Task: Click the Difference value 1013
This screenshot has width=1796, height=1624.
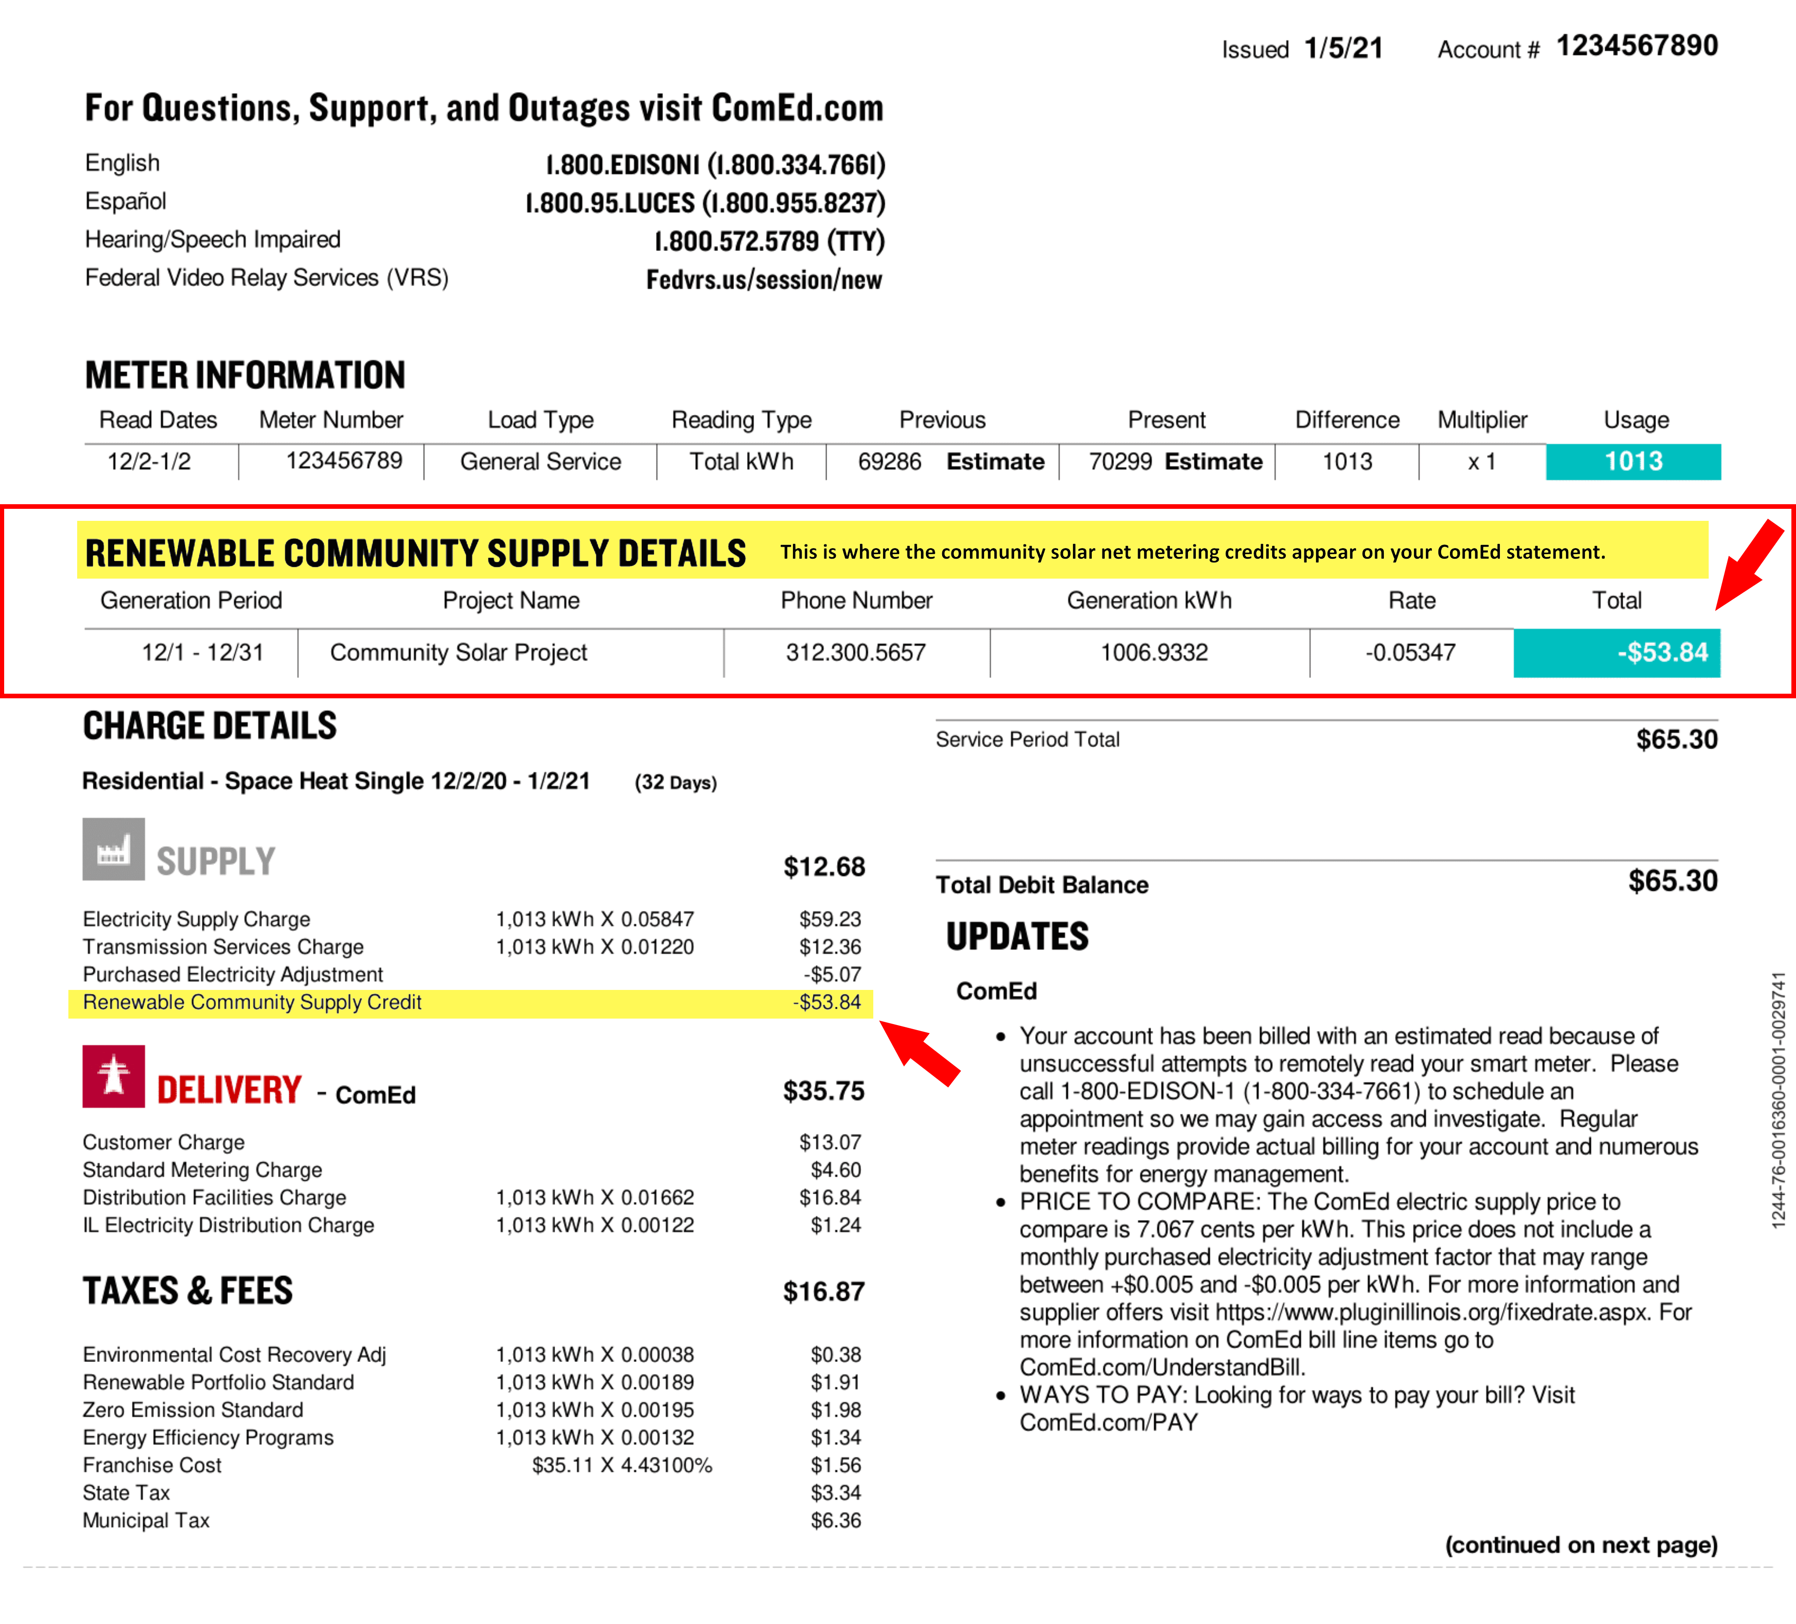Action: 1347,461
